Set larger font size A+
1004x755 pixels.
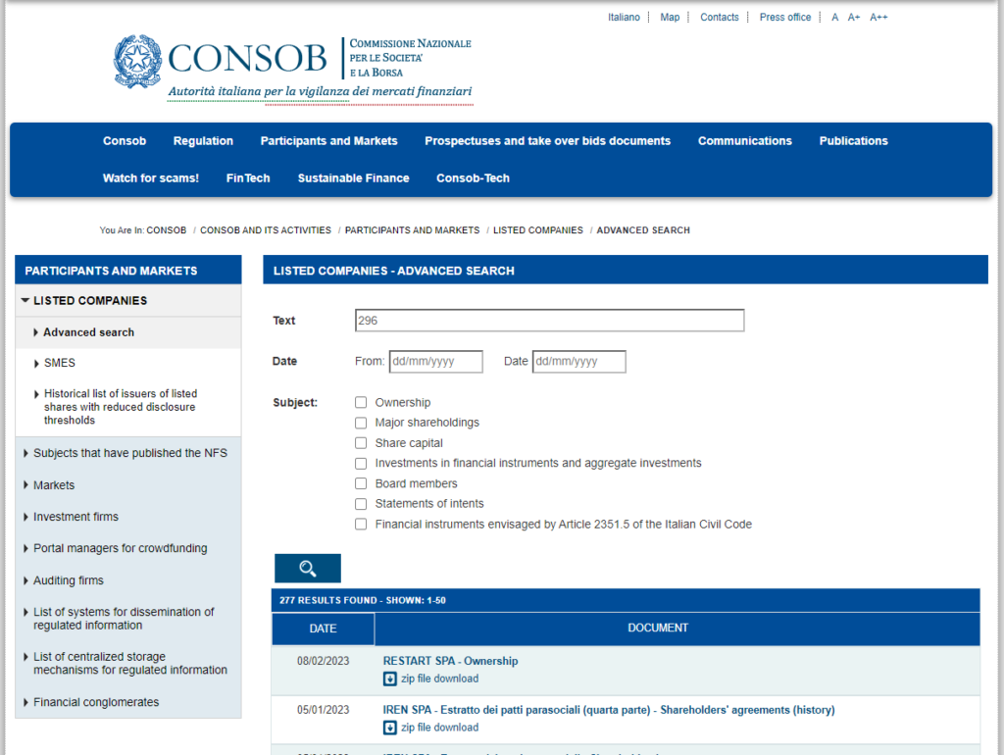[x=854, y=18]
